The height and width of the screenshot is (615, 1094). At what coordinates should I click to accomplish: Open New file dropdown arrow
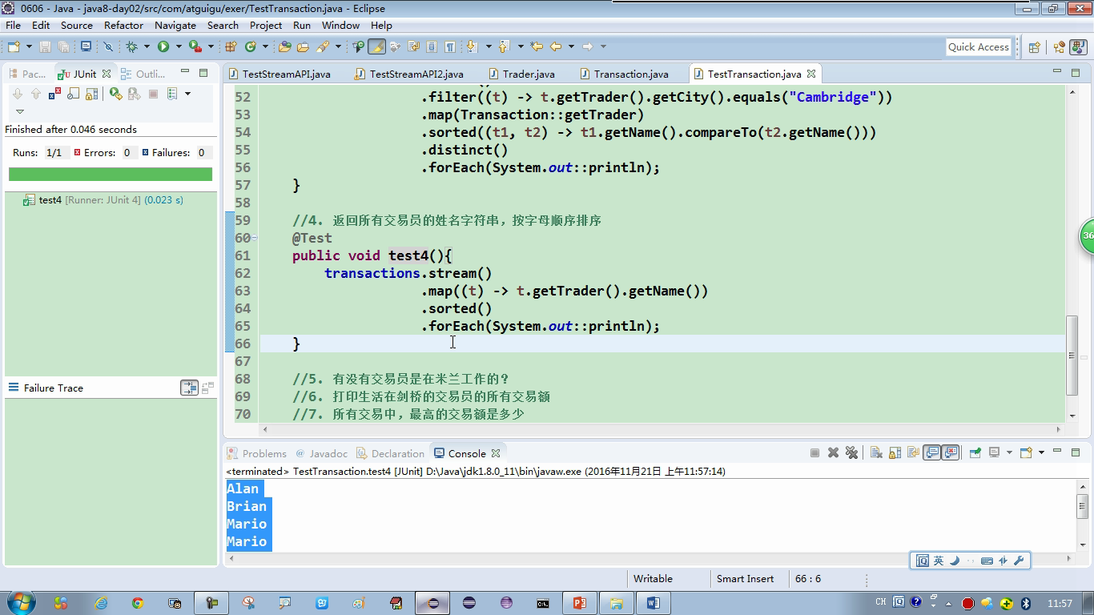point(29,46)
